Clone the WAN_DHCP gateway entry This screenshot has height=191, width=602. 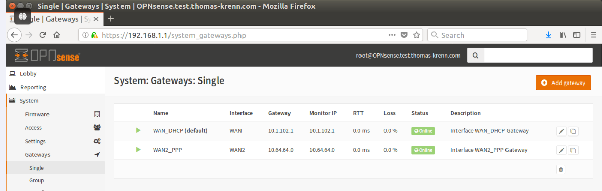point(573,131)
